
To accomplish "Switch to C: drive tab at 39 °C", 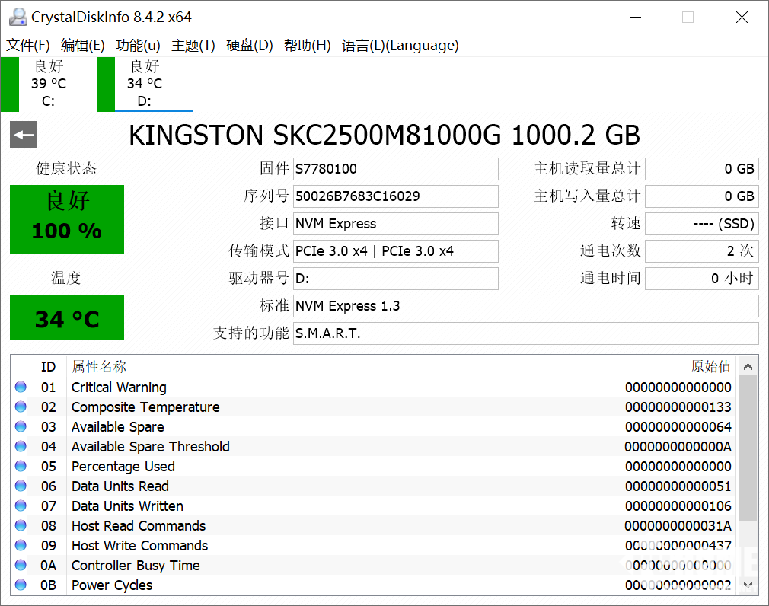I will (49, 84).
